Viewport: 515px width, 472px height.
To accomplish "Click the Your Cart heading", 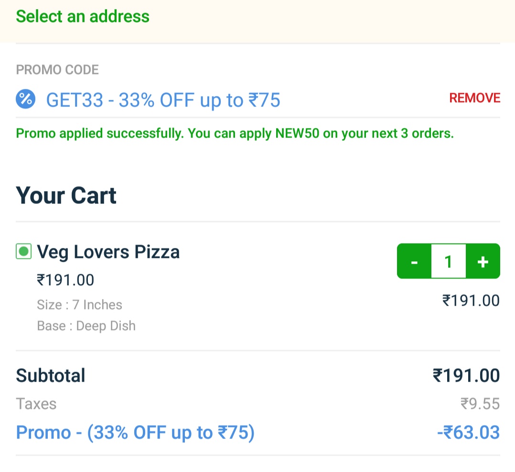I will (x=66, y=196).
